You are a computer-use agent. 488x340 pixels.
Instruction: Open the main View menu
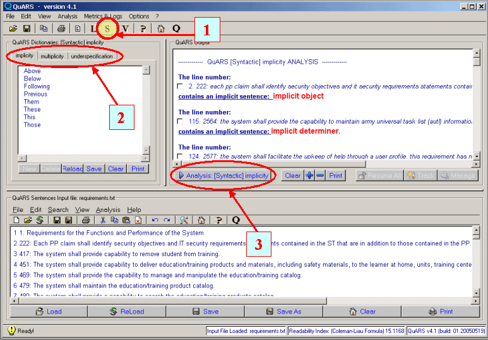tap(44, 16)
